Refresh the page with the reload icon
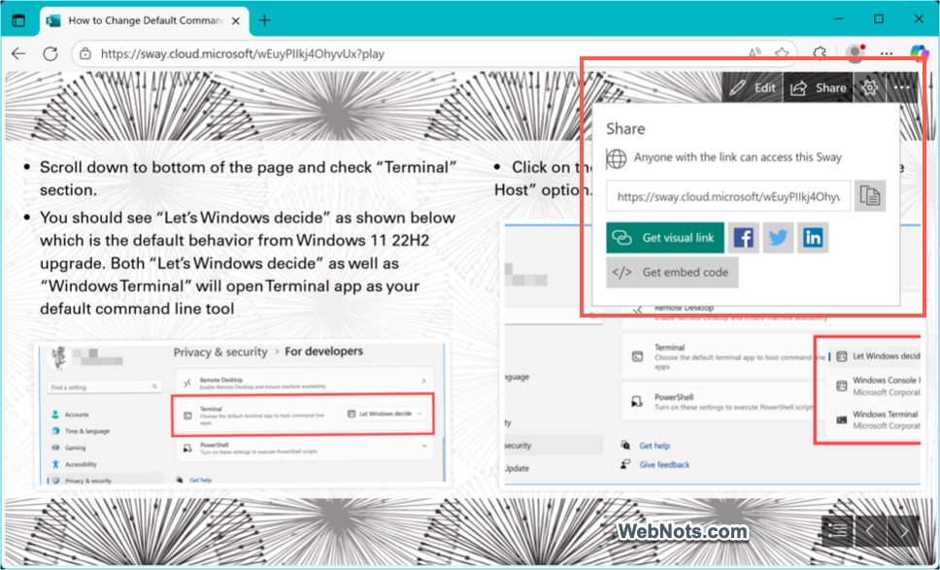The image size is (940, 570). point(50,54)
